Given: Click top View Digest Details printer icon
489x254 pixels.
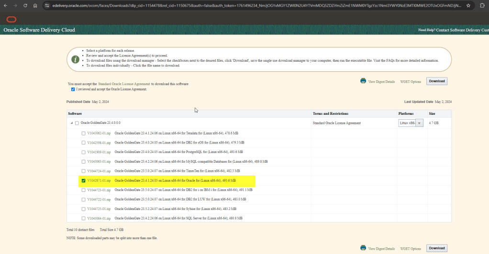Looking at the screenshot, I should coord(363,81).
